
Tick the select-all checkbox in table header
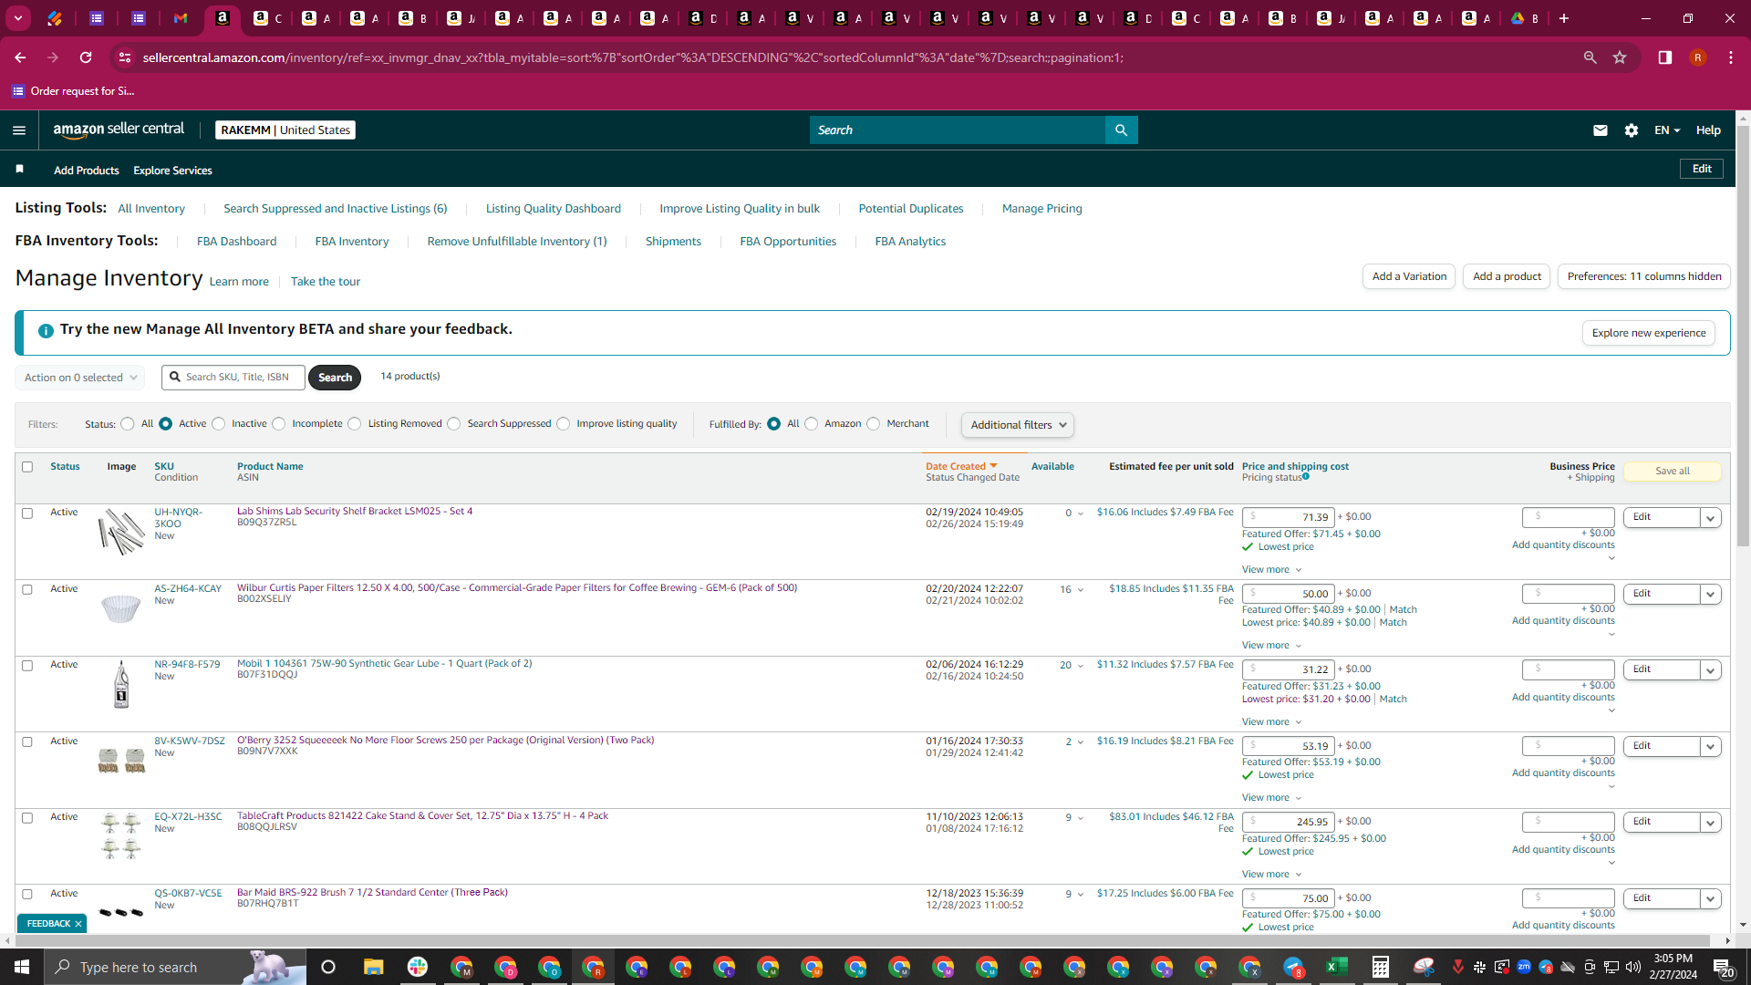[27, 467]
